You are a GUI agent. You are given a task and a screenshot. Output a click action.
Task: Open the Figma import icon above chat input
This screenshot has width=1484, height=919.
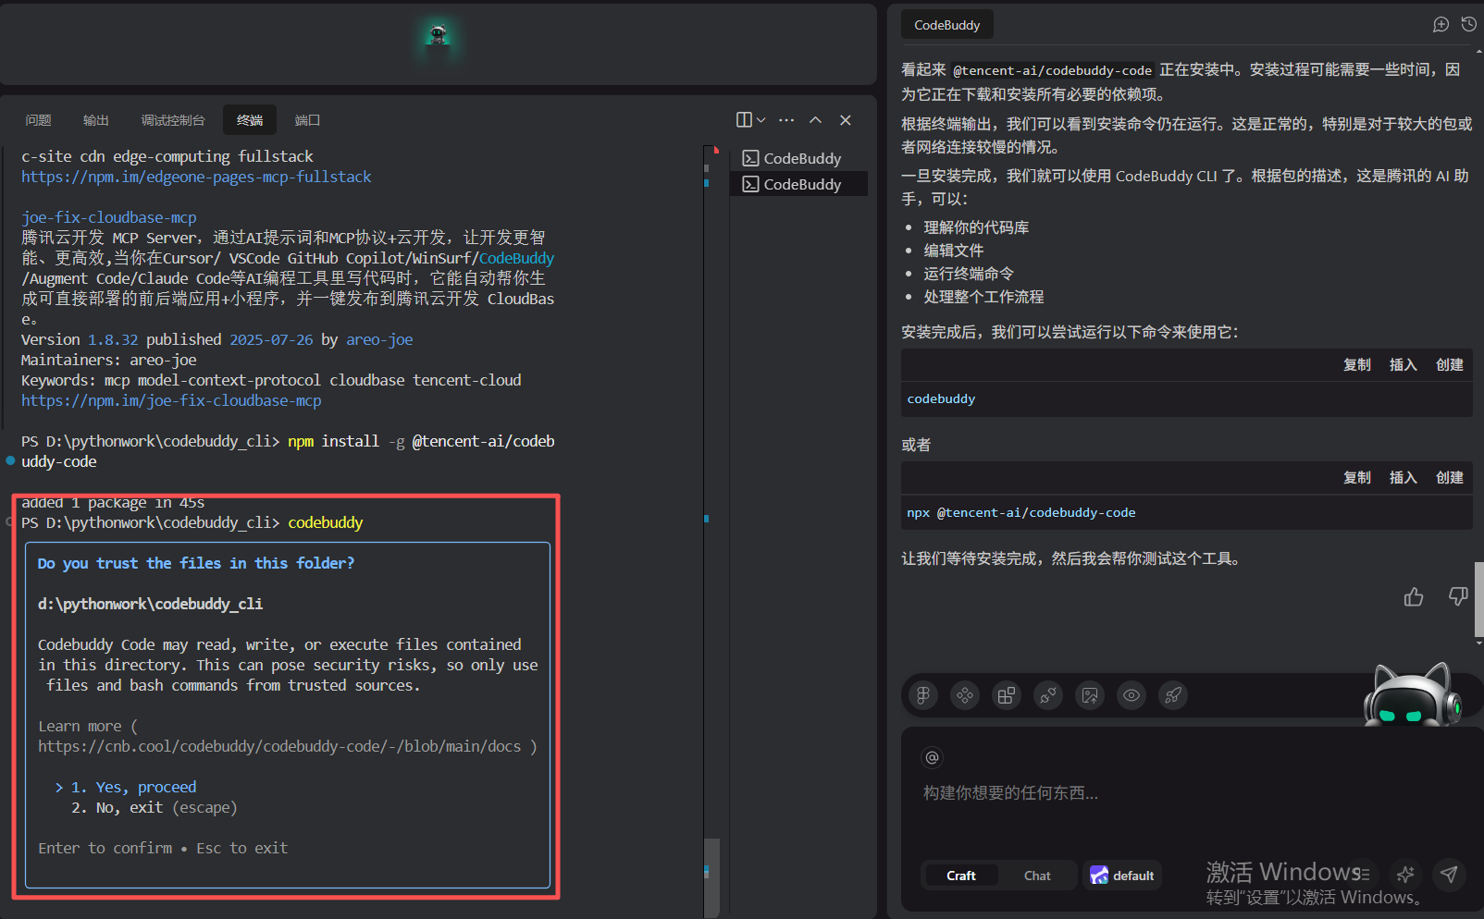click(x=922, y=695)
